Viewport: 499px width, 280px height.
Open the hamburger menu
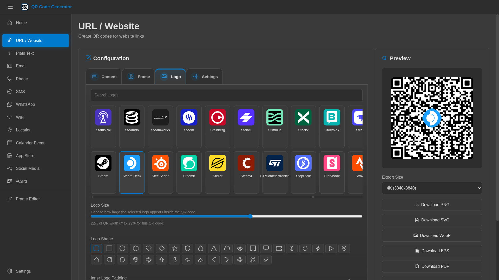tap(10, 7)
